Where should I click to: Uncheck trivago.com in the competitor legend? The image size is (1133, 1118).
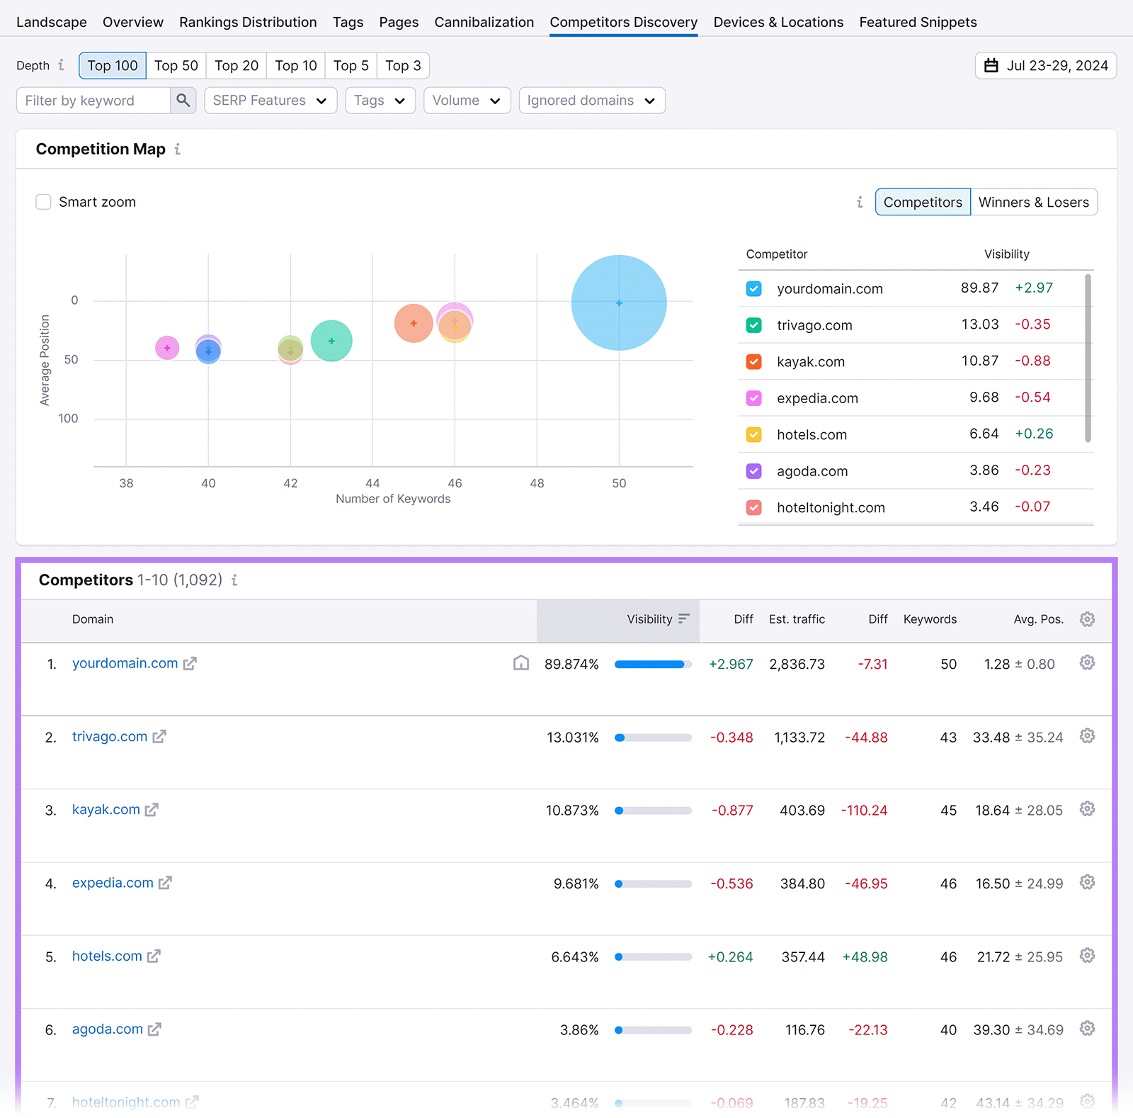[x=753, y=325]
